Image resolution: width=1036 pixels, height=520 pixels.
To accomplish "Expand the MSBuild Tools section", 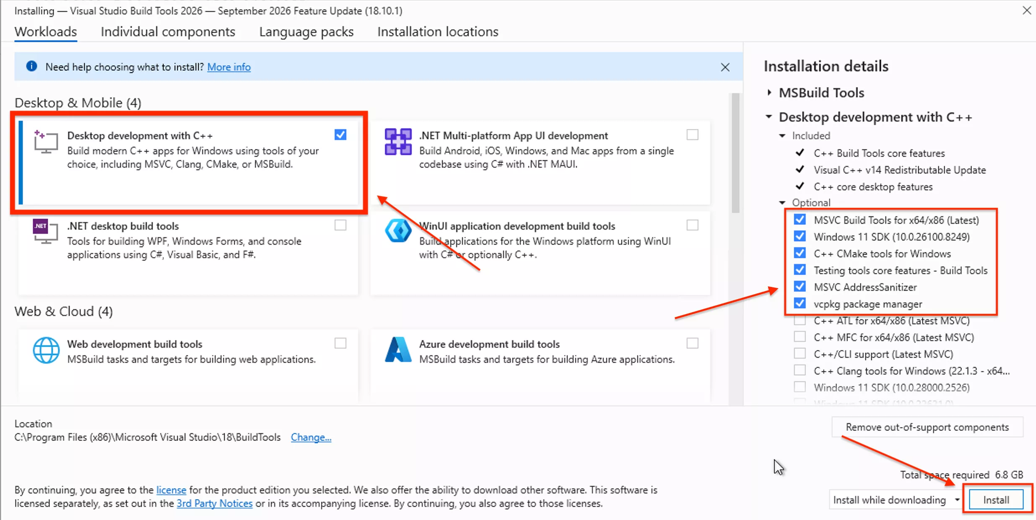I will point(769,93).
